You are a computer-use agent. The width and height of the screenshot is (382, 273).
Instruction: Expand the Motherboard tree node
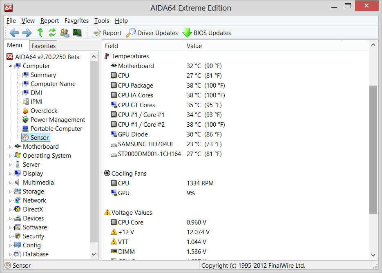coord(11,147)
